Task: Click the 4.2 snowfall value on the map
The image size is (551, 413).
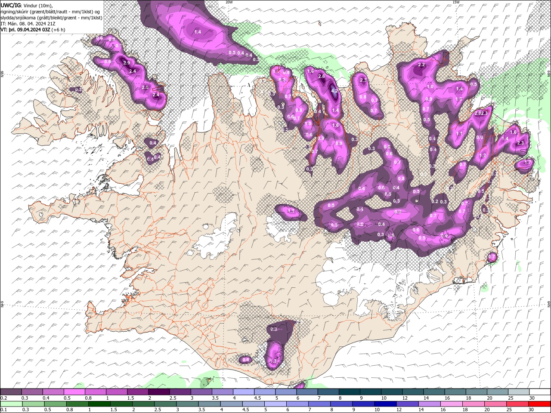Action: 334,91
